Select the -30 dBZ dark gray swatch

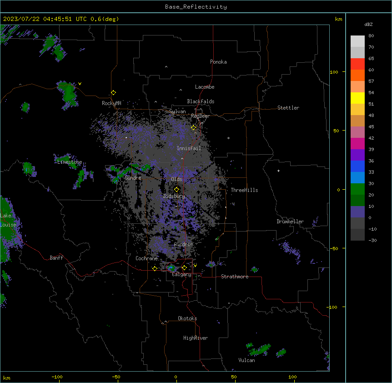357,235
